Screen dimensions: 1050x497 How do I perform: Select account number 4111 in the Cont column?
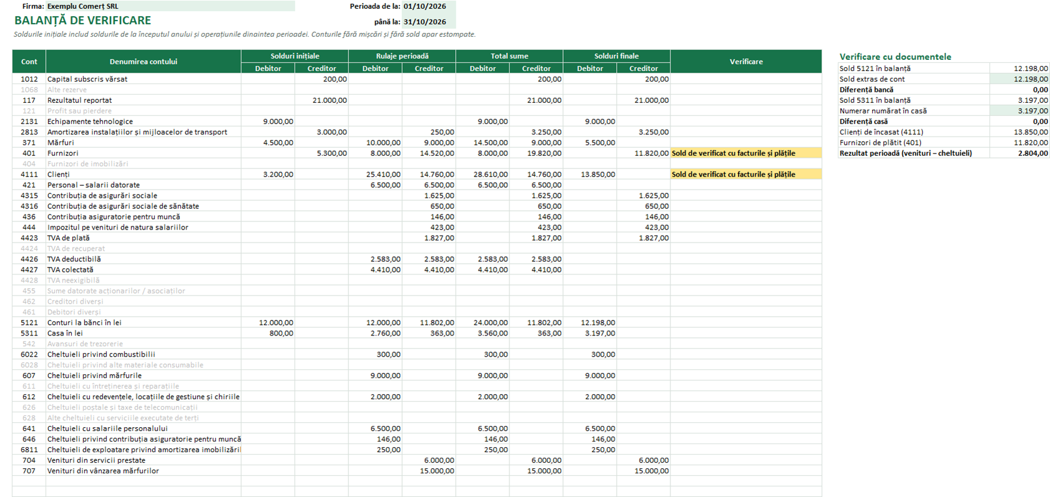click(x=29, y=175)
